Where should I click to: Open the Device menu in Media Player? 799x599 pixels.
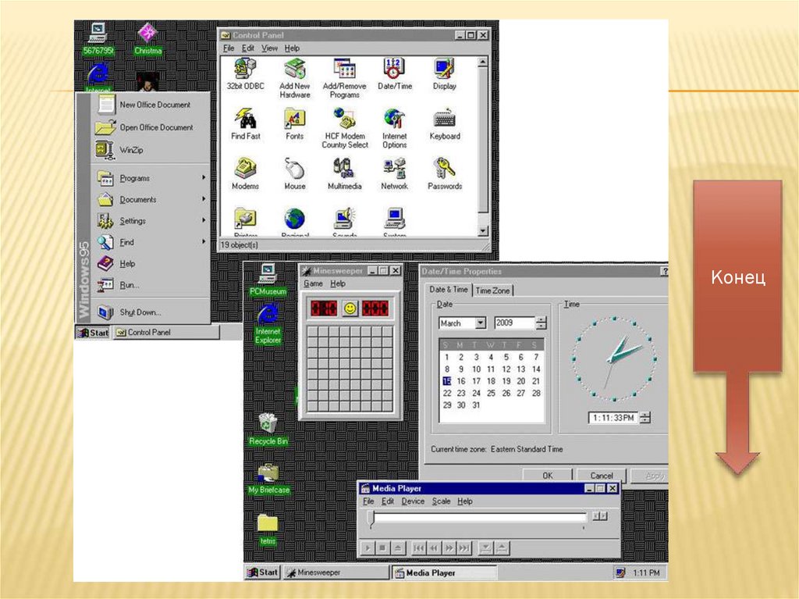pyautogui.click(x=413, y=501)
